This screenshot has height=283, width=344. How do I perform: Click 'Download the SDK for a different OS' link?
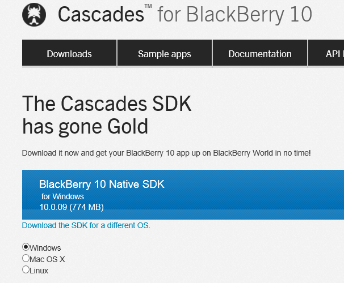pos(86,225)
